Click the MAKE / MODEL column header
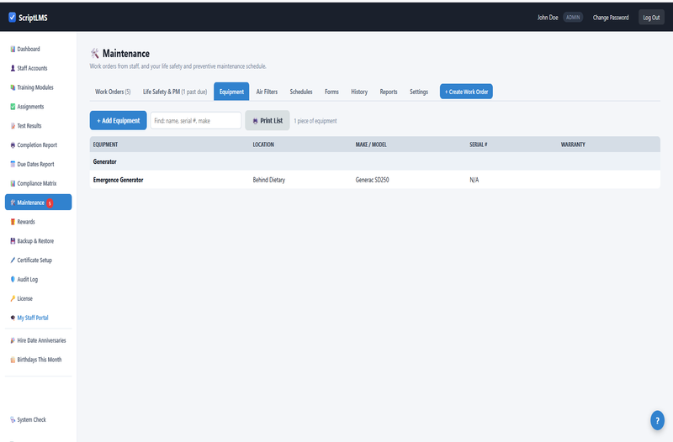 click(371, 145)
